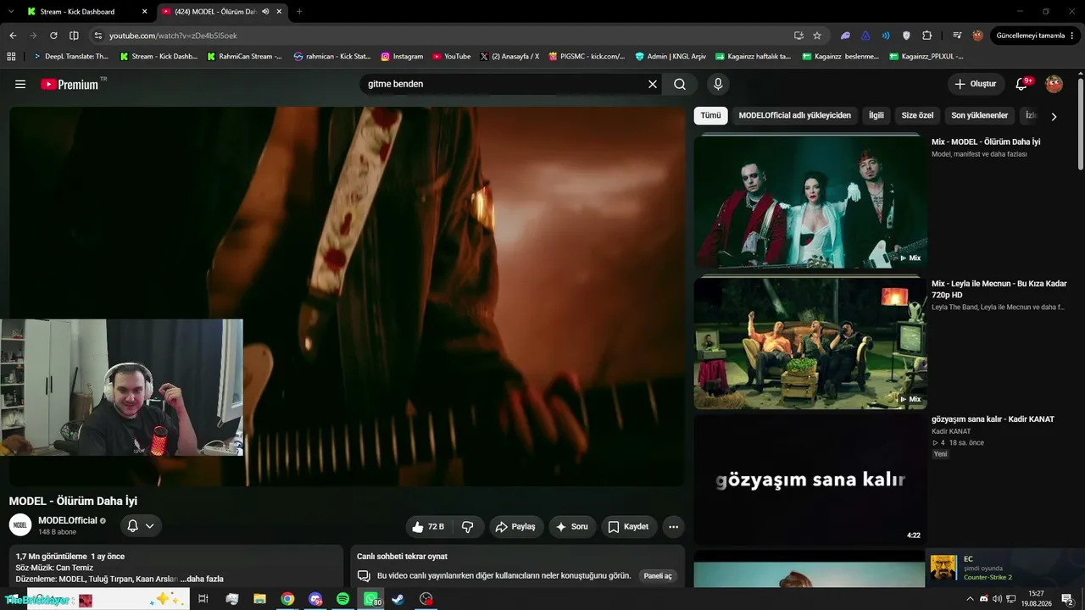Screen dimensions: 1085x610
Task: Reload the YouTube page
Action: click(x=53, y=36)
